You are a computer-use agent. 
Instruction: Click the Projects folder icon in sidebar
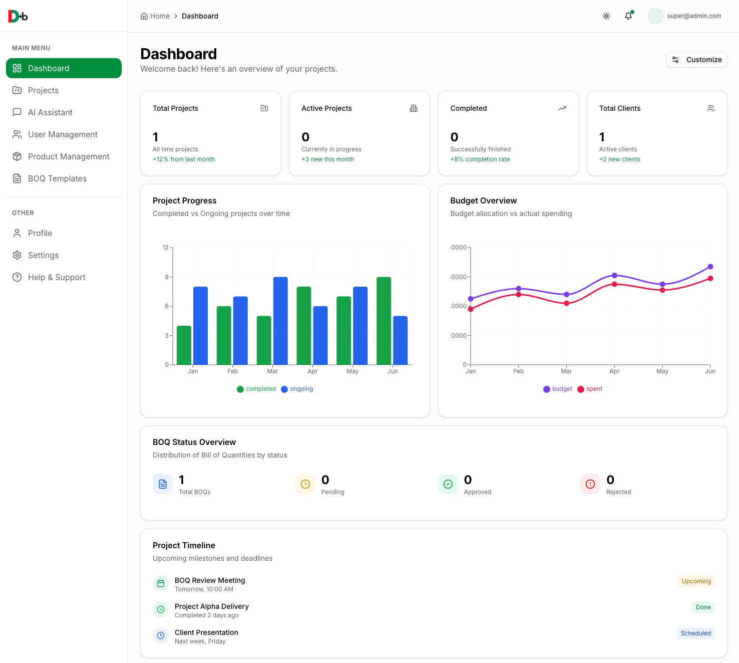click(x=18, y=90)
